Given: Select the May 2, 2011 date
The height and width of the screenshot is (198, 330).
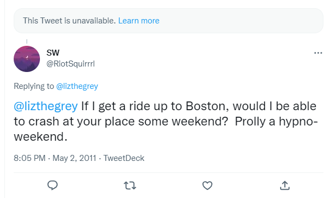Looking at the screenshot, I should (74, 158).
